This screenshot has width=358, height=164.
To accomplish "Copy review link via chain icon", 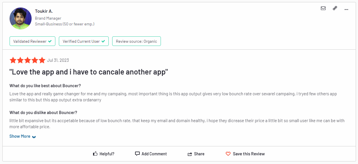I will (335, 8).
